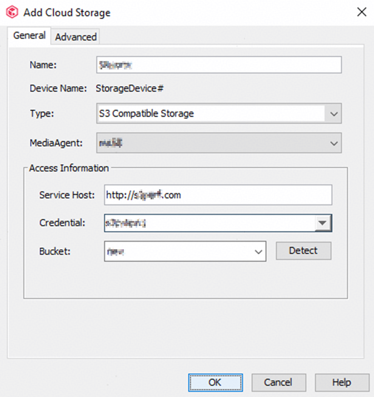Screen dimensions: 374x397
Task: Expand the Bucket dropdown chevron
Action: pos(258,251)
